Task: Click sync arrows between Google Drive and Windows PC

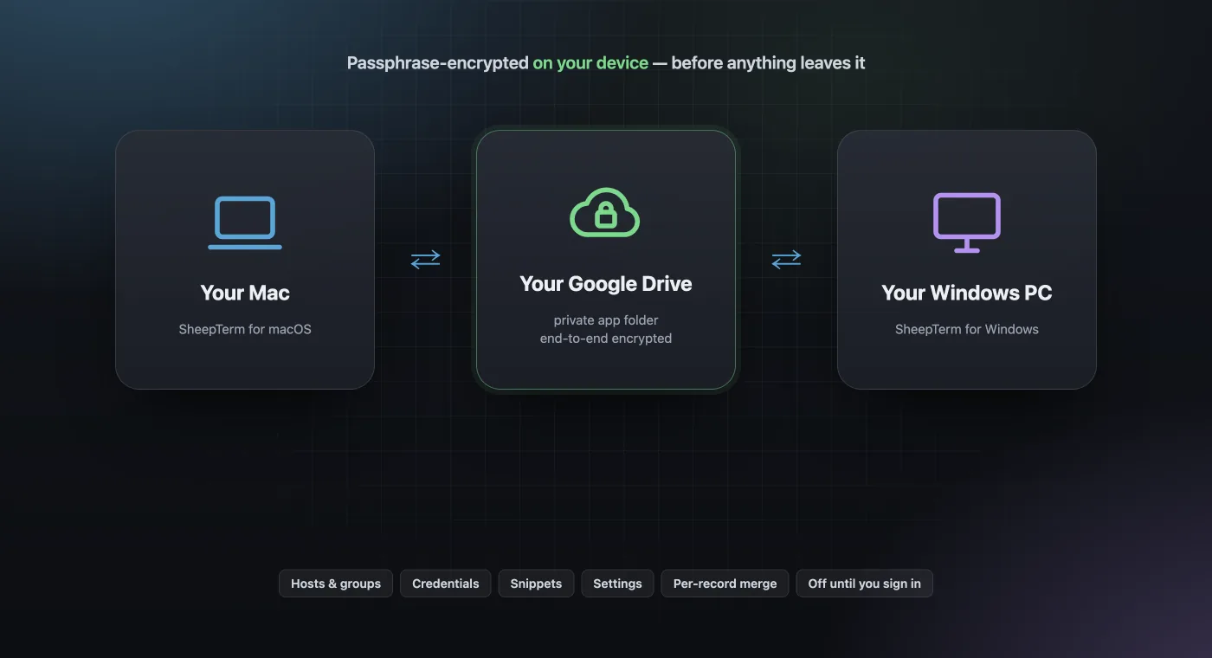Action: click(x=786, y=259)
